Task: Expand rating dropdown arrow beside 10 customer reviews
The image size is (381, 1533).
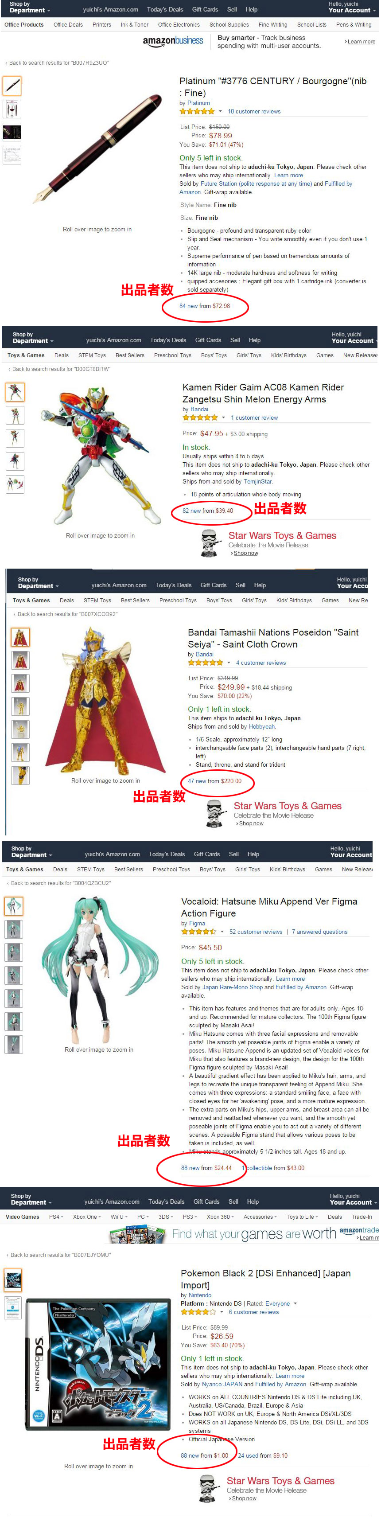Action: pos(220,111)
